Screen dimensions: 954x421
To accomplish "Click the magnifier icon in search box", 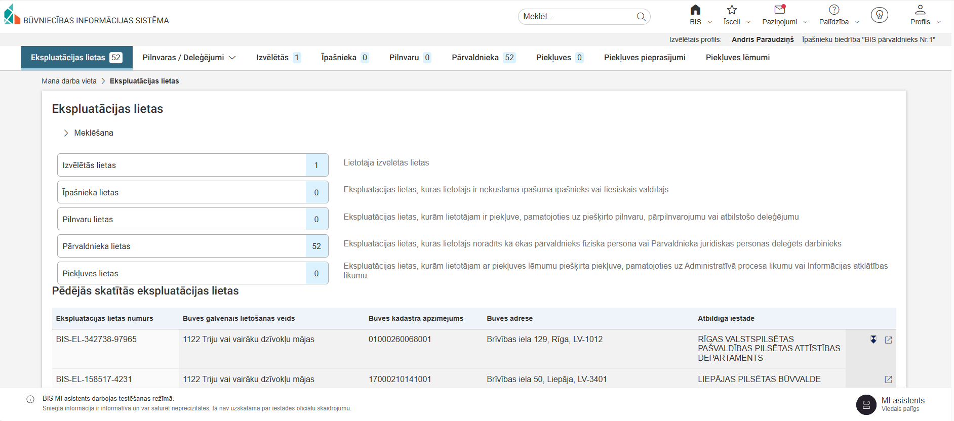I will coord(641,17).
